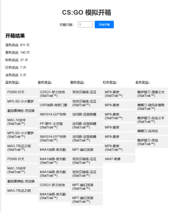Click the 金色奖品 column header above the item list
The image size is (172, 212).
click(x=143, y=82)
